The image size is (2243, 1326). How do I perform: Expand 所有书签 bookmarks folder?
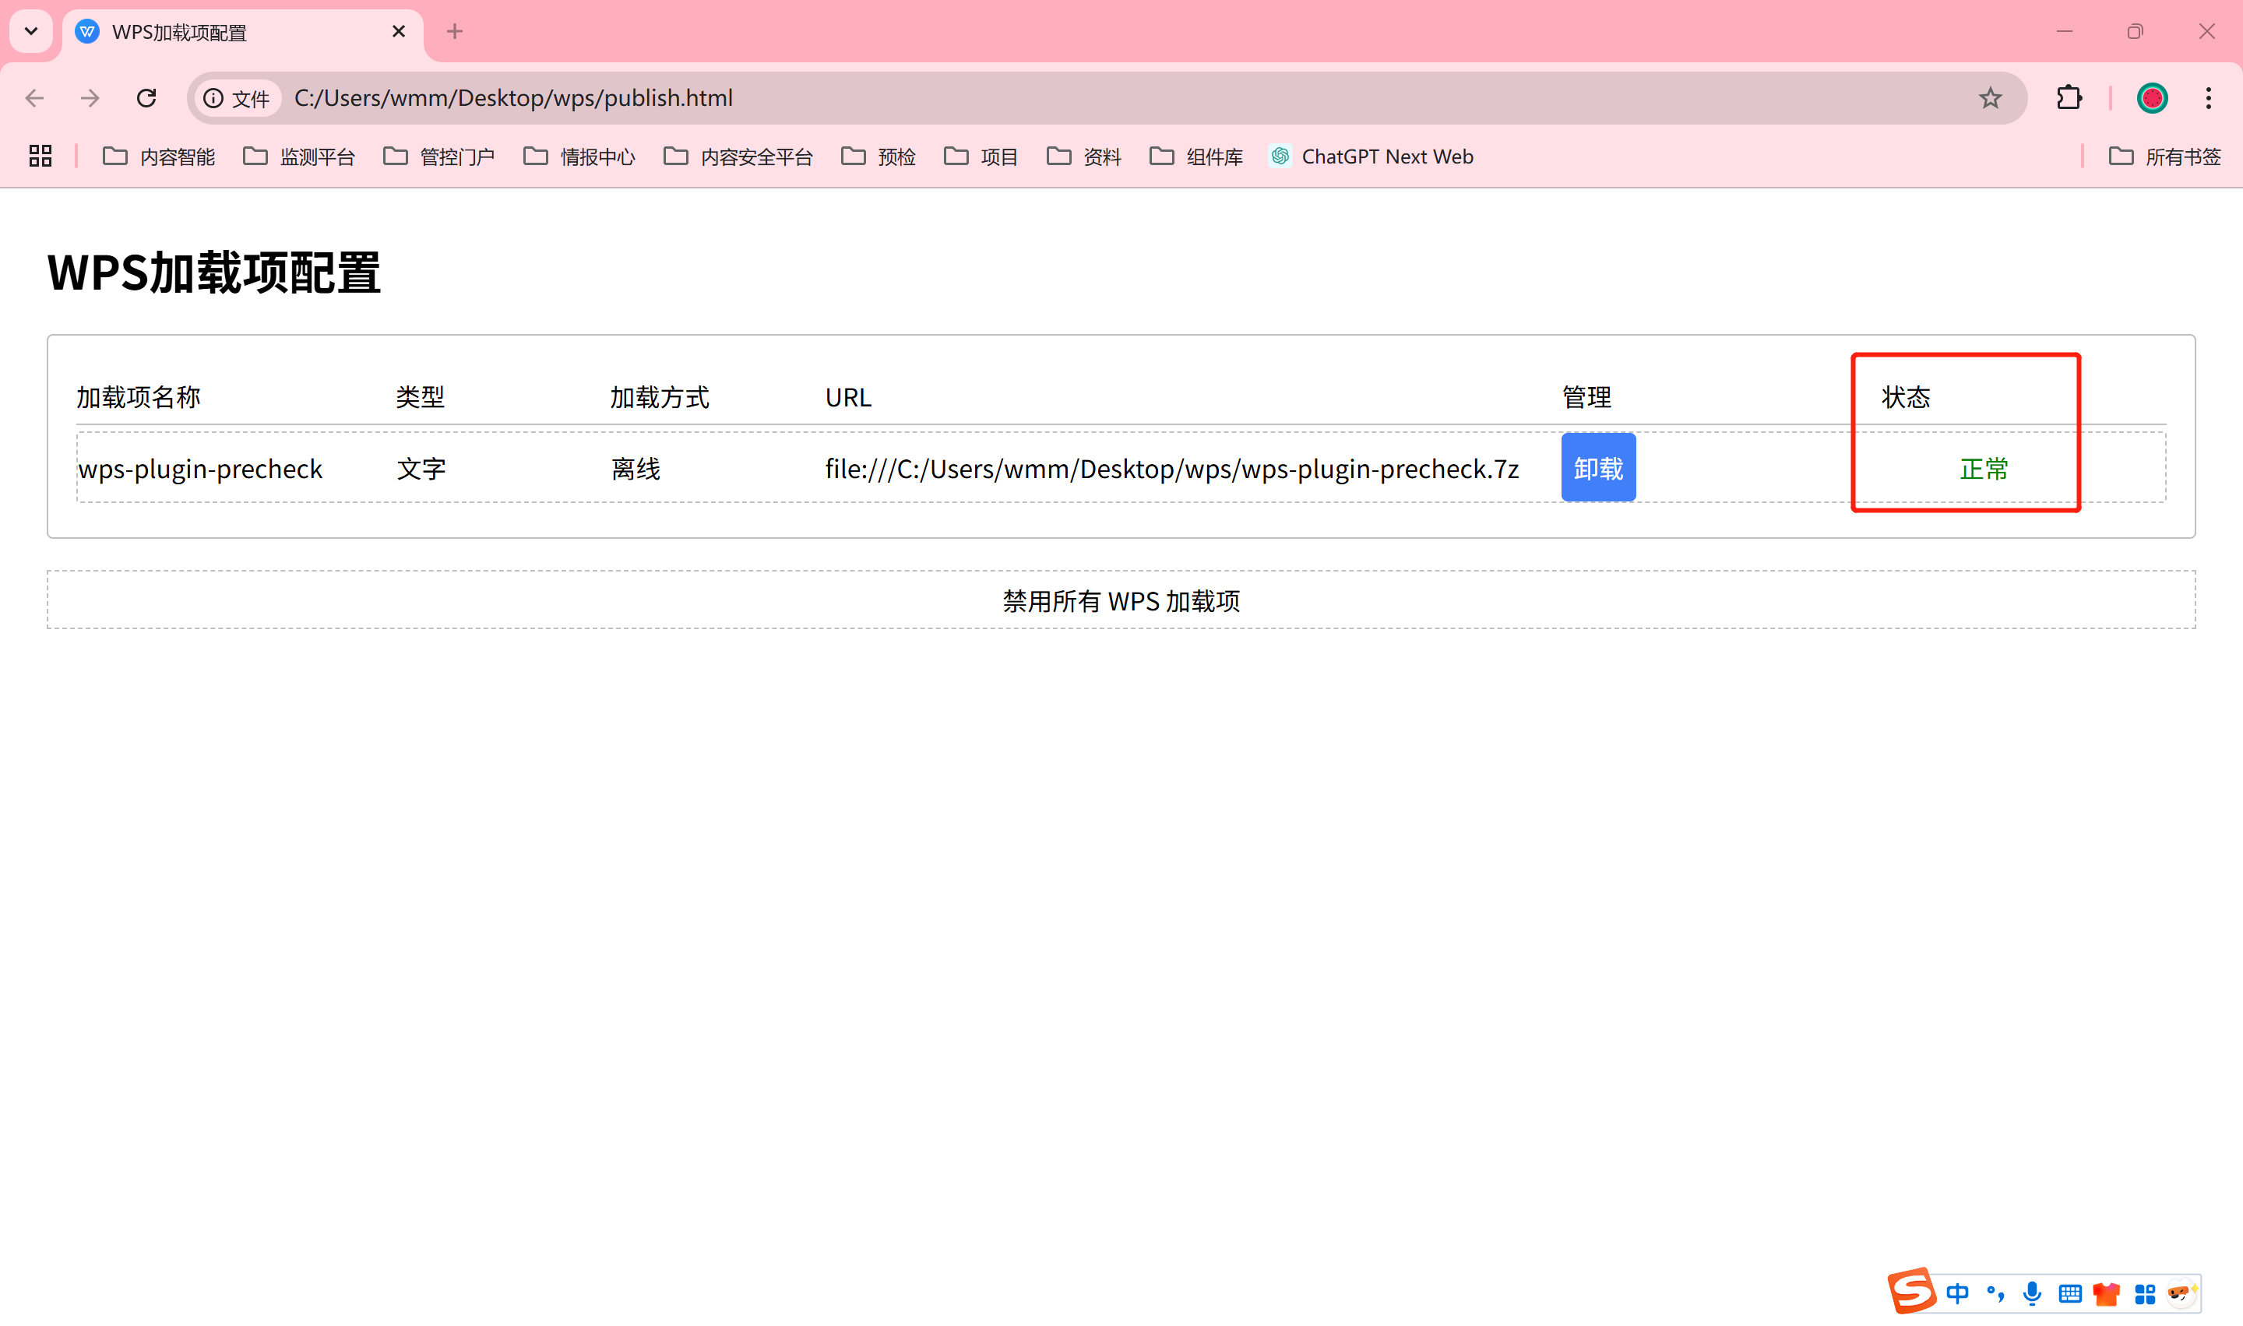tap(2164, 157)
